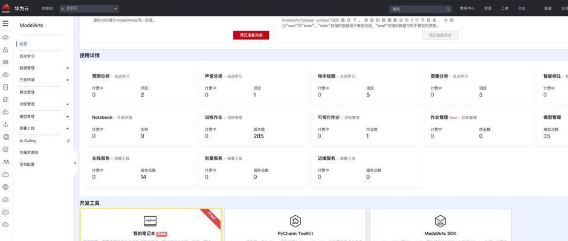Open the hamburger service list menu

[5, 23]
